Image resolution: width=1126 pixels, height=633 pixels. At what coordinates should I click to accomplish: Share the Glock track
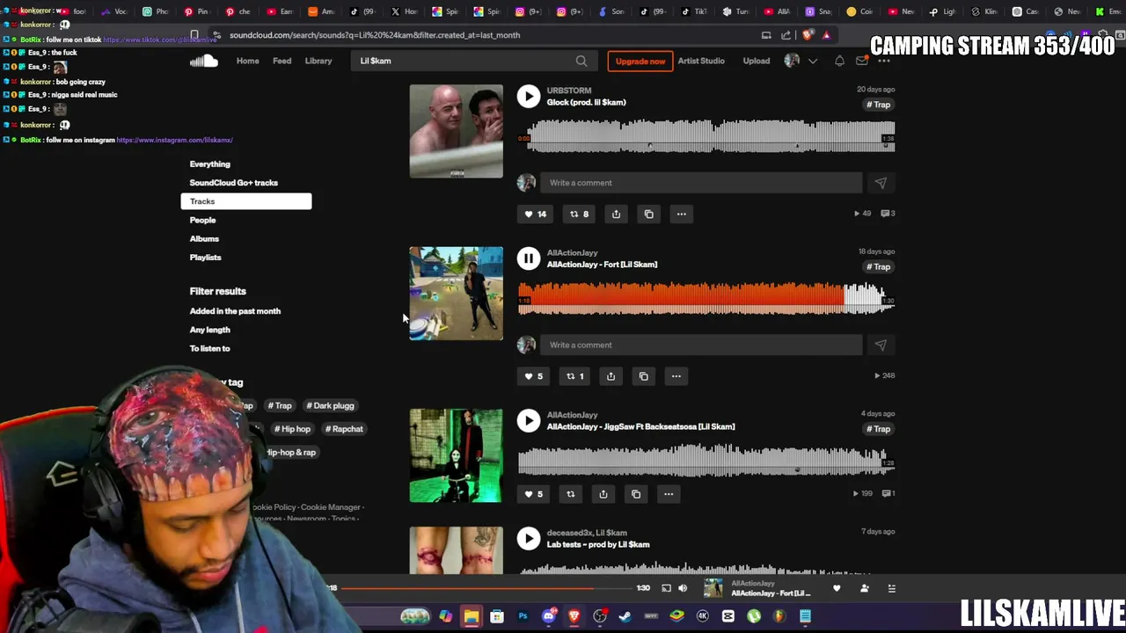click(x=616, y=214)
